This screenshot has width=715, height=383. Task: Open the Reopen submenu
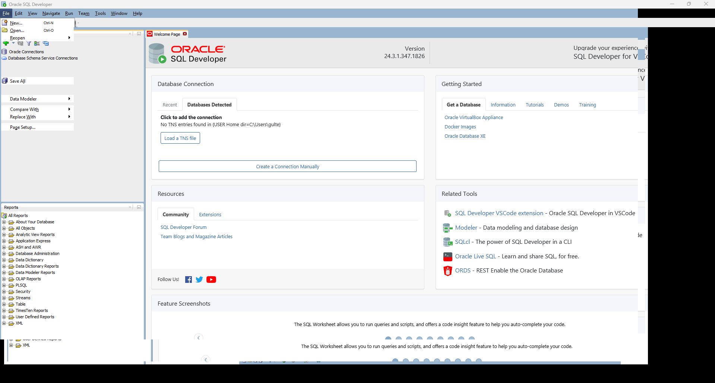pos(37,38)
